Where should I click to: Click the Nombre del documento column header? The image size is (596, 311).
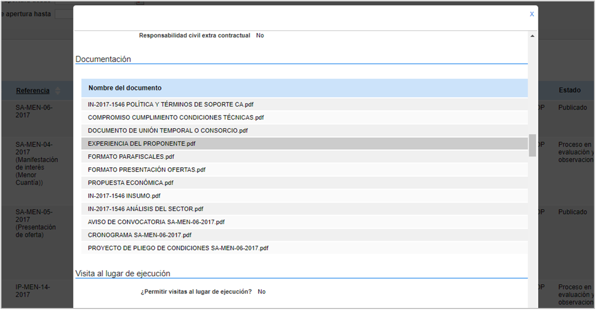125,88
